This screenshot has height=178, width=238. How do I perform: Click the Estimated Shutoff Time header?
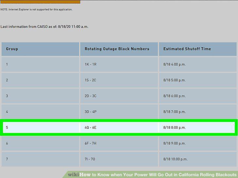197,49
